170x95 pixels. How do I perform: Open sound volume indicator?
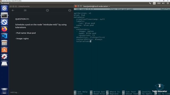[163, 3]
